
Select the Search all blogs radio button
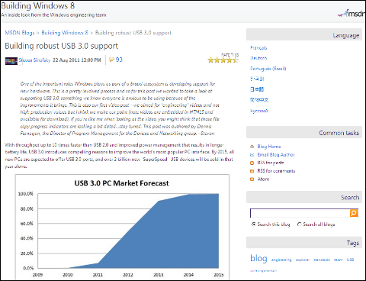(300, 224)
